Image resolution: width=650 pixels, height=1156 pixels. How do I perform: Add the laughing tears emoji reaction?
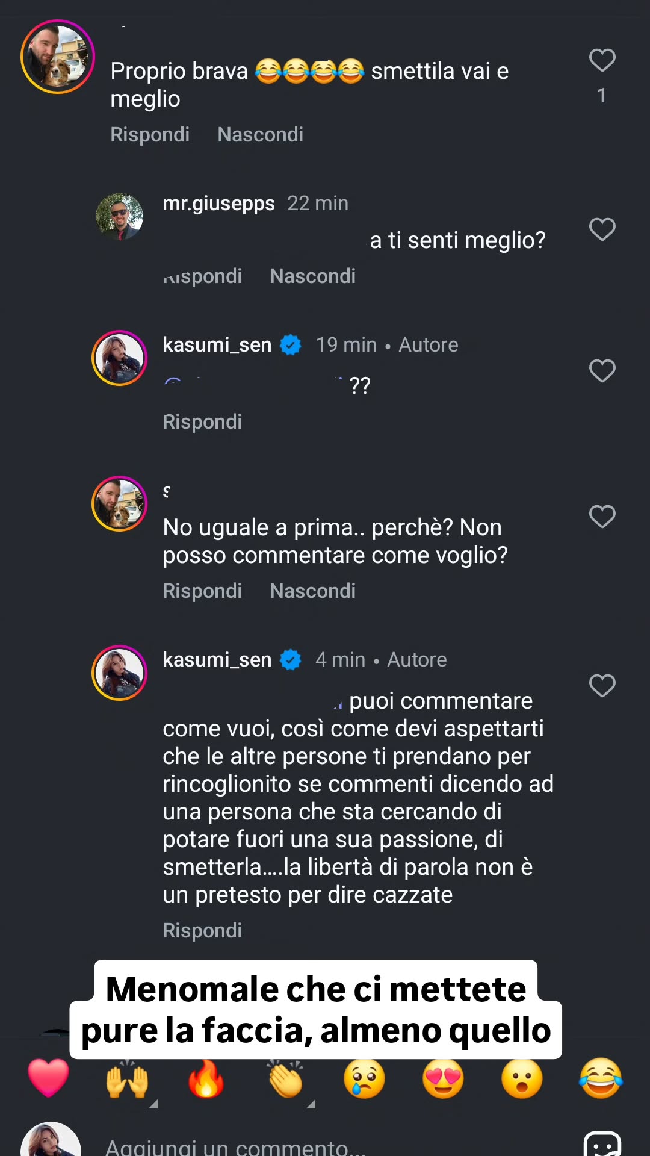601,1079
